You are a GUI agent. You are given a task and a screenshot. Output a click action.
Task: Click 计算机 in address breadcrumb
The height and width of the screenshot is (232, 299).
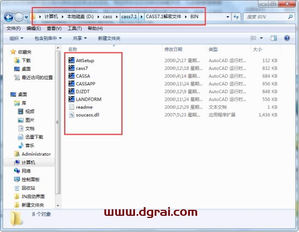tap(51, 17)
